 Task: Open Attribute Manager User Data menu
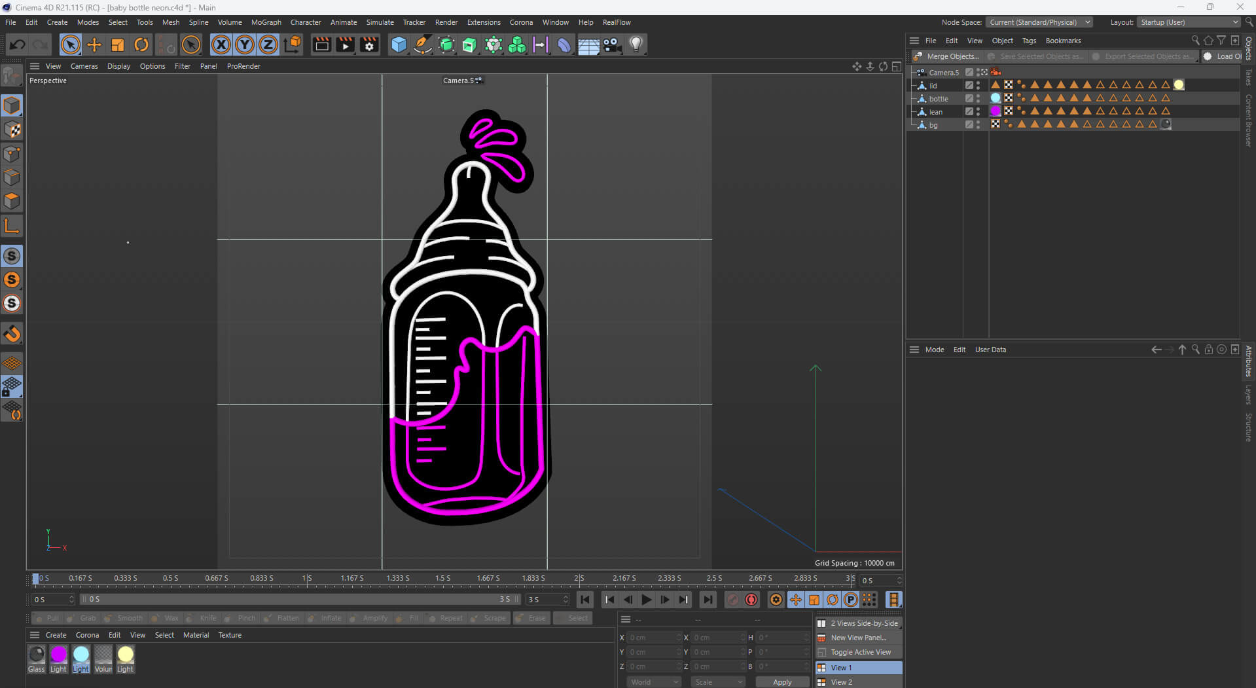click(x=990, y=350)
